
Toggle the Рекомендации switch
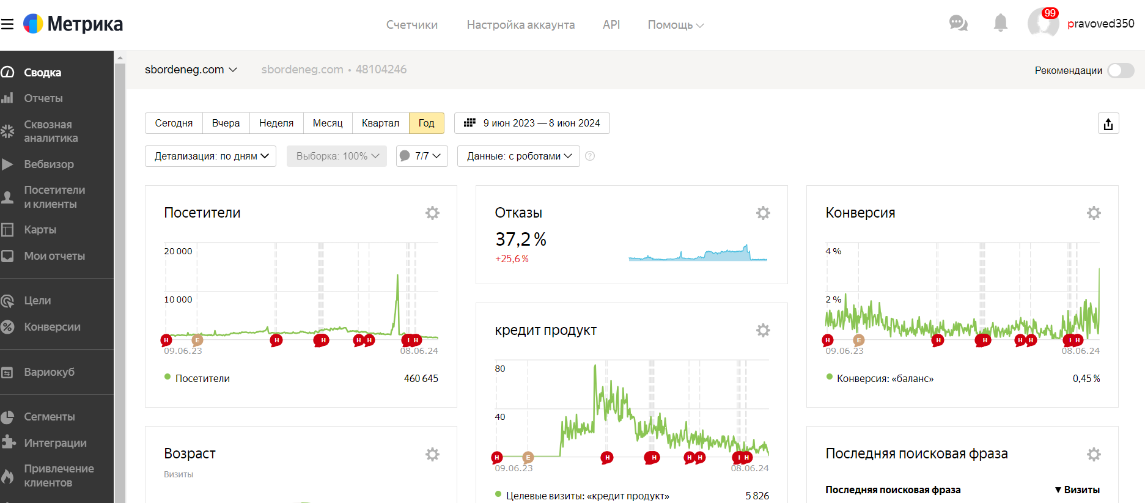pos(1121,70)
